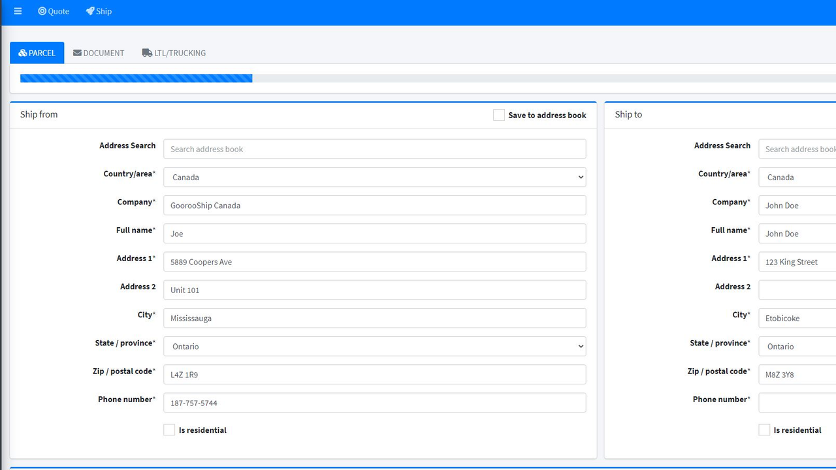This screenshot has height=470, width=836.
Task: Click the blue striped progress bar
Action: click(136, 78)
